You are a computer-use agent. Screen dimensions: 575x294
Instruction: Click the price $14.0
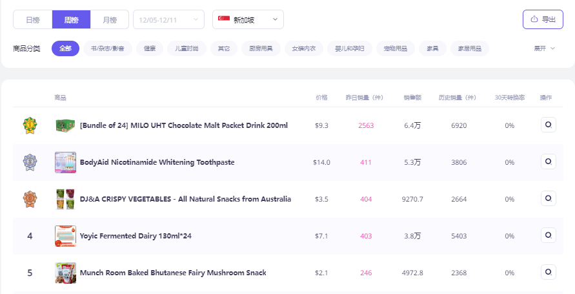click(321, 162)
